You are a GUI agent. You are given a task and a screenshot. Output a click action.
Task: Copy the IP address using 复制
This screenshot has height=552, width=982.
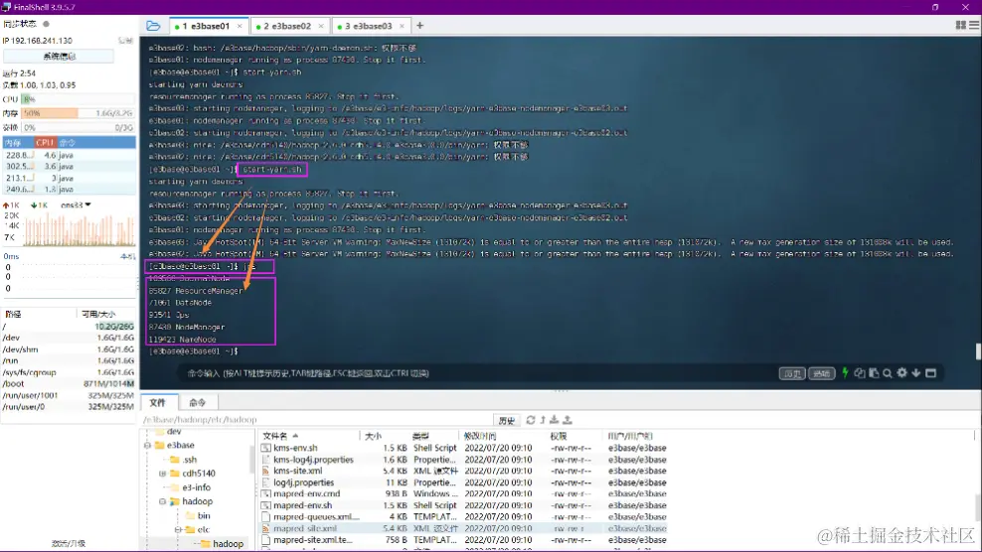click(x=126, y=41)
